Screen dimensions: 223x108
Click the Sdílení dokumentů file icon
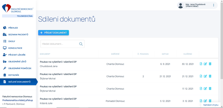pos(5,82)
